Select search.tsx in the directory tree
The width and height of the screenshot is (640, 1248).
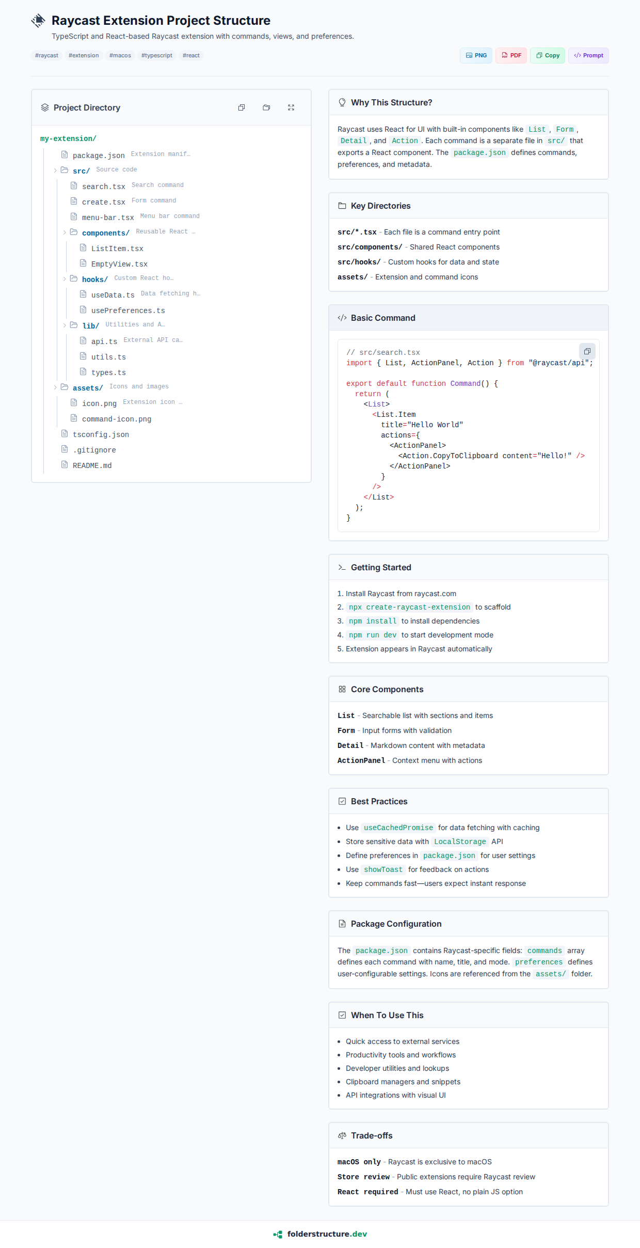coord(104,186)
